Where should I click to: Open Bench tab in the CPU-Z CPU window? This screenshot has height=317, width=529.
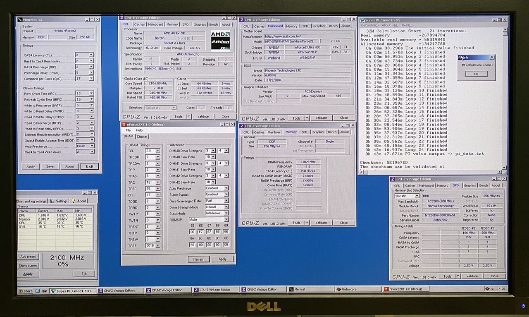click(214, 24)
